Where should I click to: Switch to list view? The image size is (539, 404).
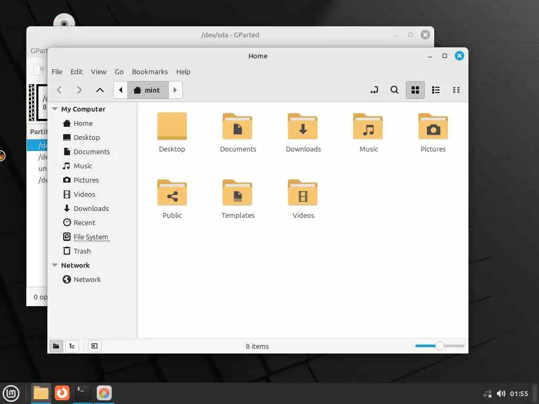pyautogui.click(x=436, y=90)
